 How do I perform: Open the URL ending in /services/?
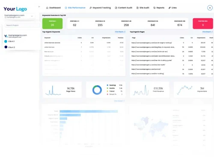(146, 69)
